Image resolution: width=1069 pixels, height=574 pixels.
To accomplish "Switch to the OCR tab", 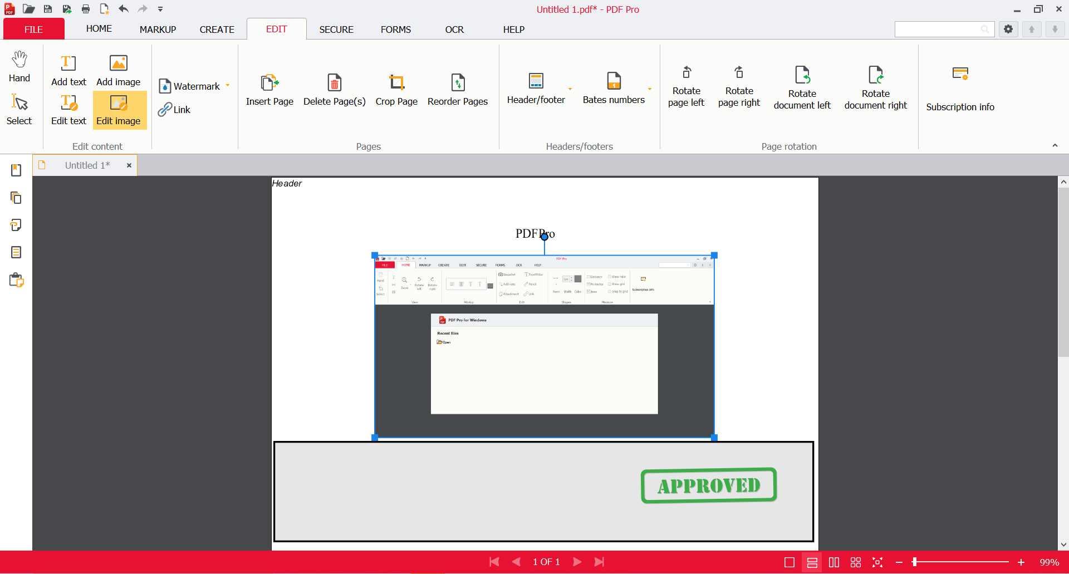I will [x=454, y=30].
